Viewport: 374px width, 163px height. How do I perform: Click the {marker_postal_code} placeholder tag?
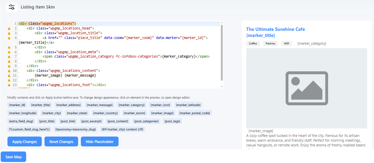(195, 113)
